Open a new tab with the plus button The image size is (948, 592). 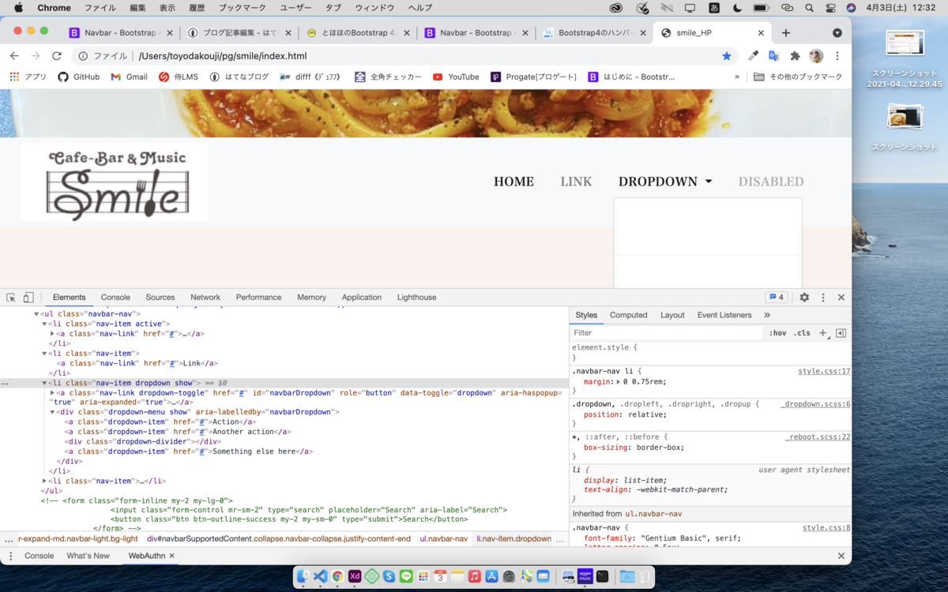785,33
